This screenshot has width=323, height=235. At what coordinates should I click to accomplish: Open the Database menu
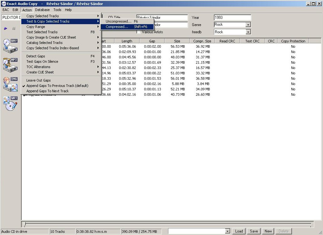[42, 10]
